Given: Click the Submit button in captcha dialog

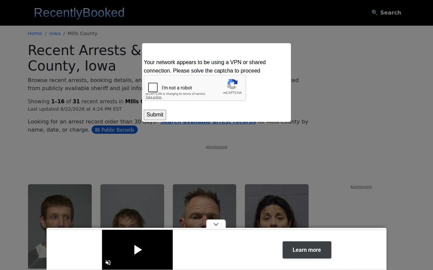Looking at the screenshot, I should pos(155,115).
